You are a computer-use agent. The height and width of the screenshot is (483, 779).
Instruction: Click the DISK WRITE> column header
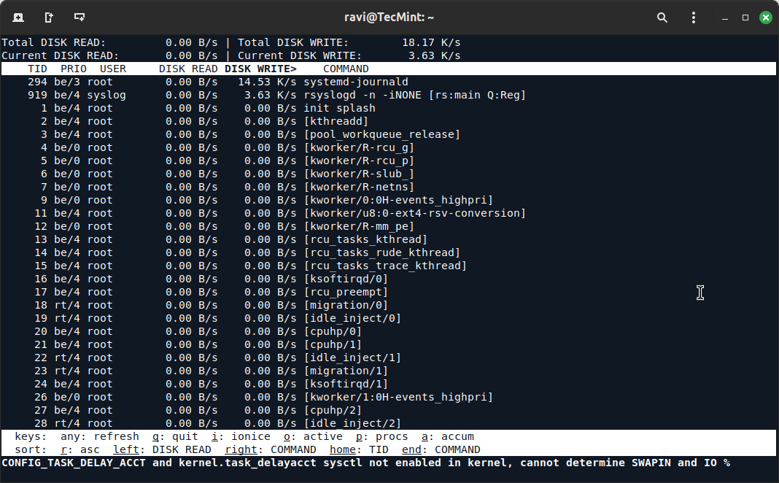260,69
